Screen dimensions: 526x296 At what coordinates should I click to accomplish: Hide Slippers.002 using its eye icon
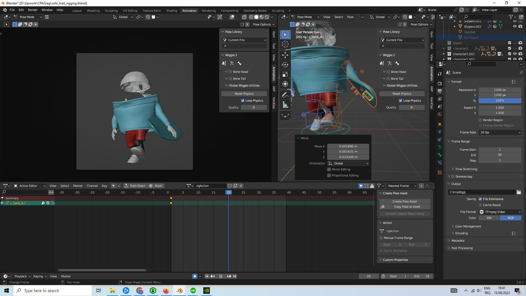point(515,27)
